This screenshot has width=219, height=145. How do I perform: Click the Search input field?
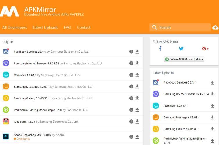click(x=180, y=27)
